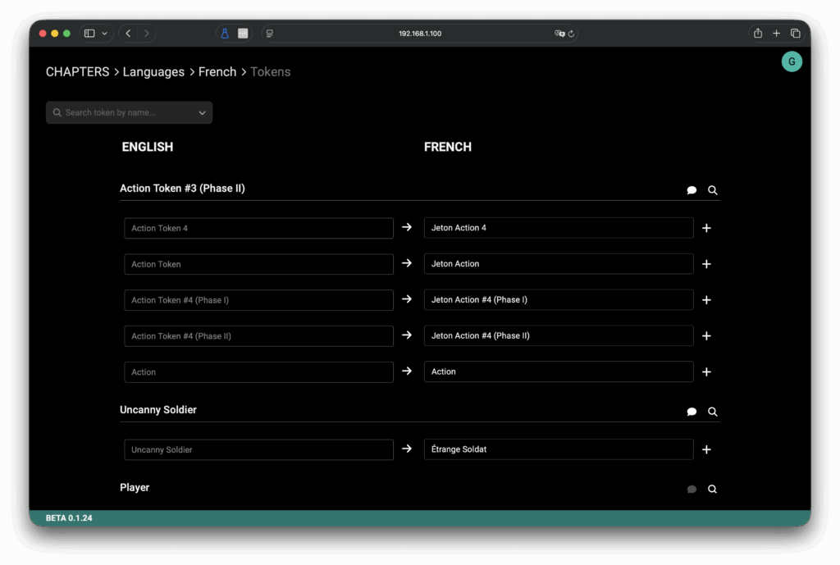Toggle the browser sidebar panel

tap(89, 34)
